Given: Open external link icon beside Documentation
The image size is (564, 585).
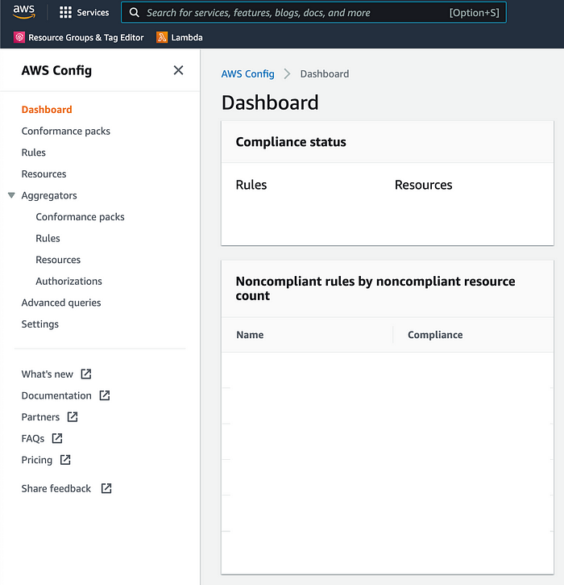Looking at the screenshot, I should (x=105, y=395).
